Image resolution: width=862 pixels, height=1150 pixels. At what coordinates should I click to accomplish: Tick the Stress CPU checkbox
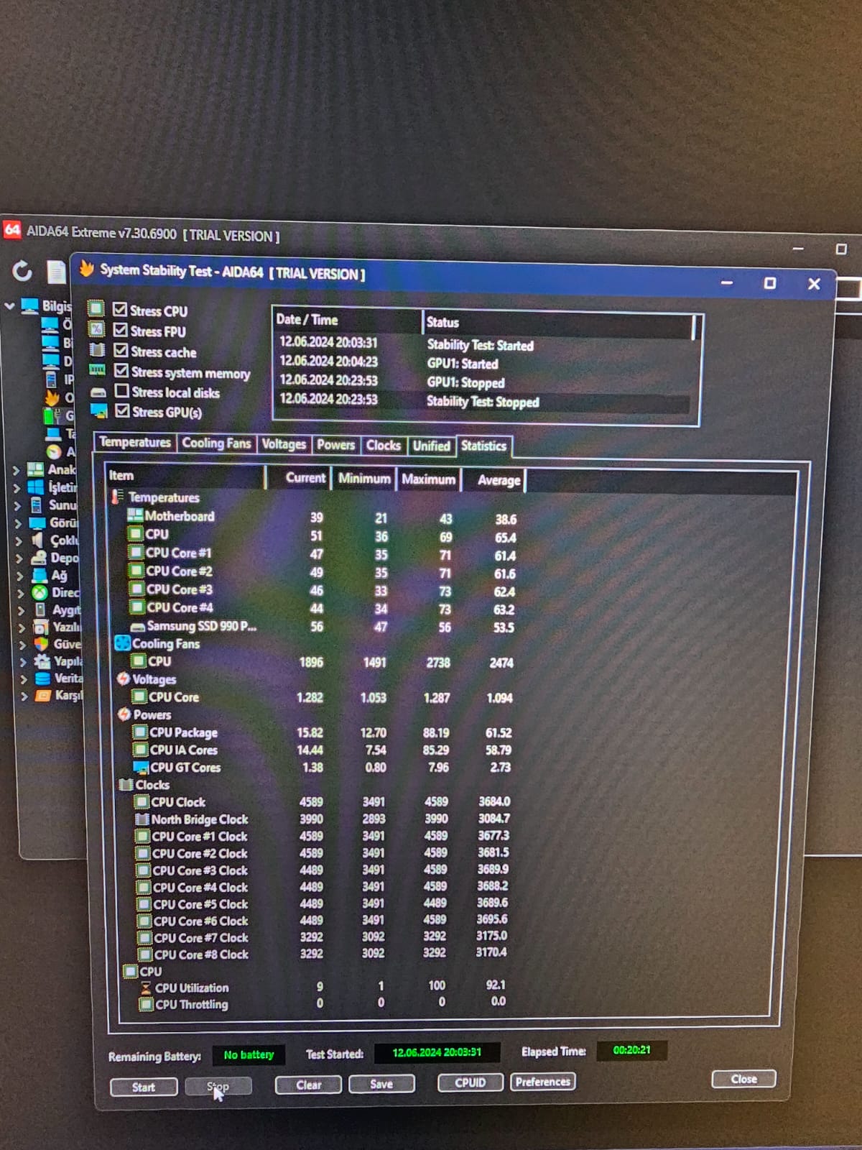[120, 310]
